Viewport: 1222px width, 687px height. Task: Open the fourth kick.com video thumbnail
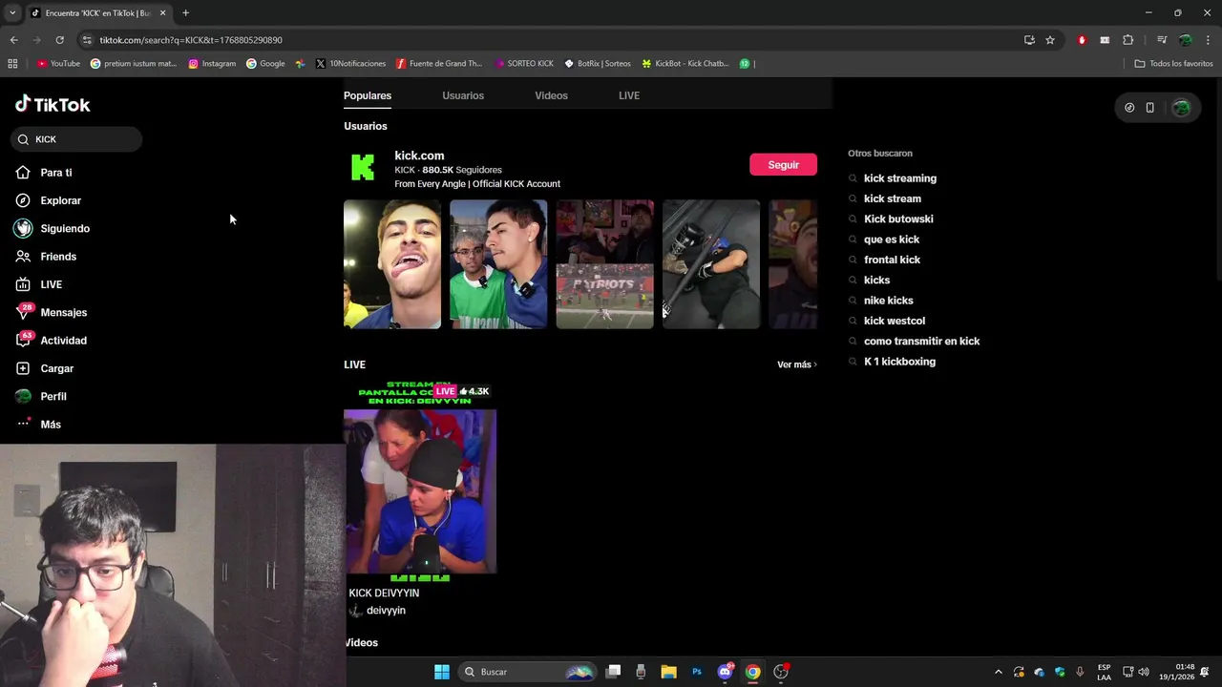click(711, 264)
